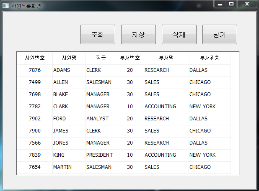Click CHICAGO in the MARTIN row

point(210,167)
